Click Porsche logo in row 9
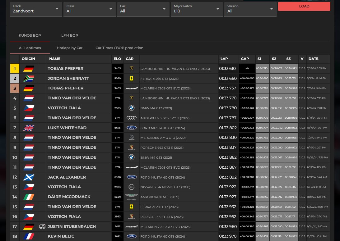The width and height of the screenshot is (340, 241). 131,148
